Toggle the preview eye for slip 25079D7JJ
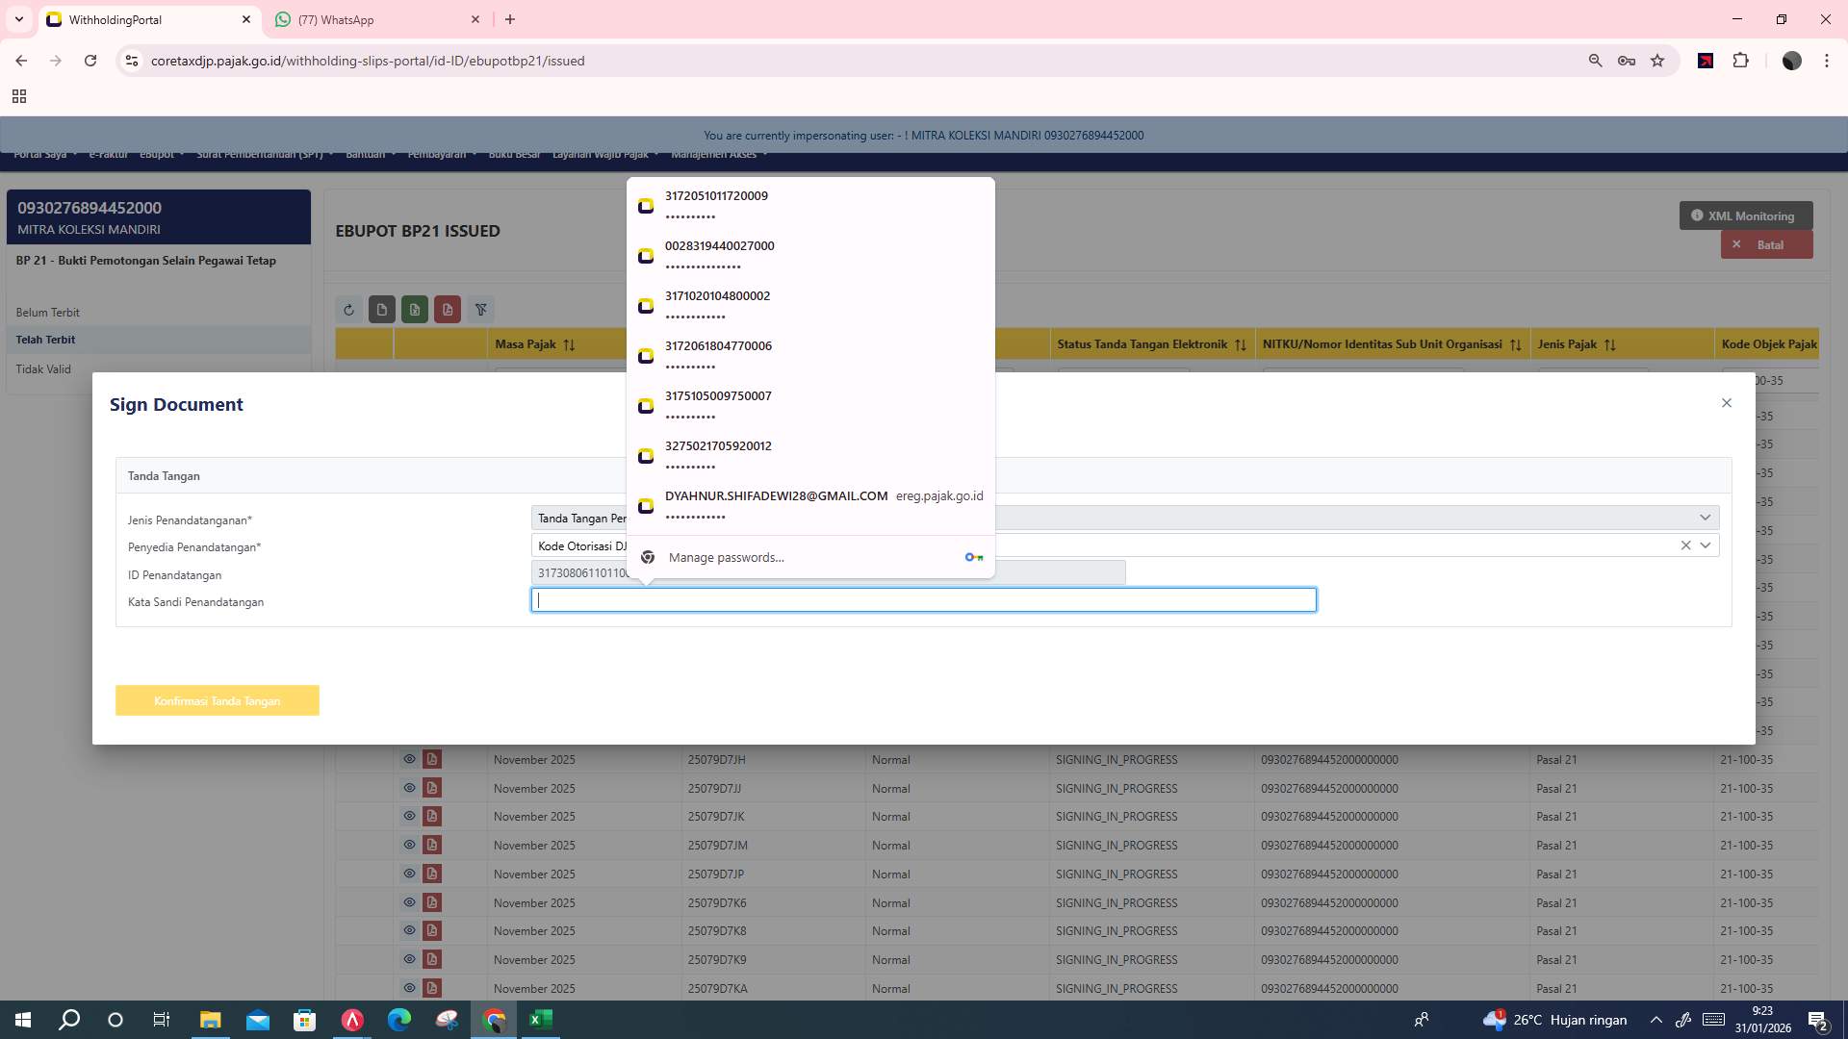This screenshot has height=1039, width=1848. pos(409,788)
